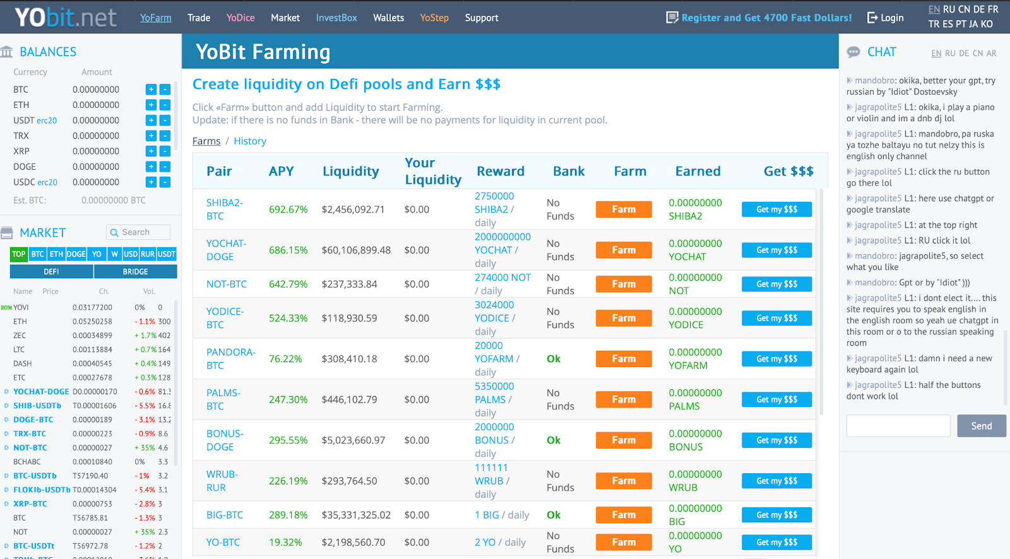1010x559 pixels.
Task: Select the RUR market tab
Action: click(148, 254)
